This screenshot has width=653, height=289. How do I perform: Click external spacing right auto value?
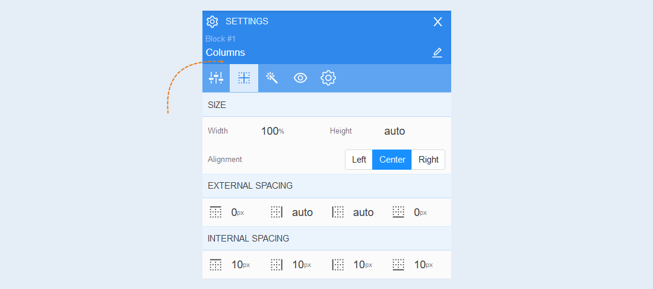(302, 212)
